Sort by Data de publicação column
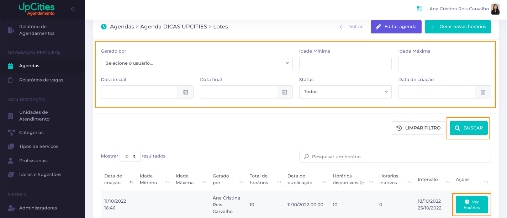This screenshot has height=218, width=507. click(307, 180)
